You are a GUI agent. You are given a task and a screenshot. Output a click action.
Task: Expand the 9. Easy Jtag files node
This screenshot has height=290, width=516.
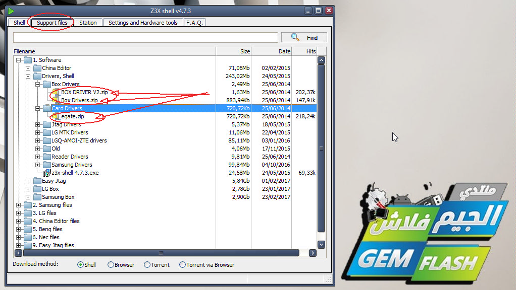tap(18, 245)
